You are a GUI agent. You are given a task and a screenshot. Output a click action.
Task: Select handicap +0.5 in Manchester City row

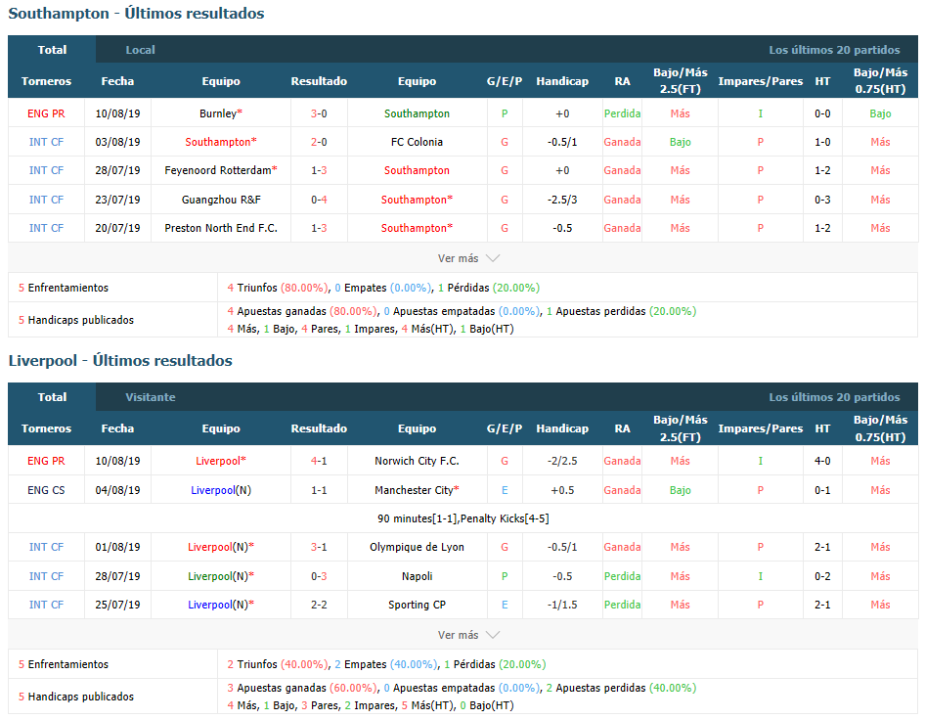pos(561,490)
